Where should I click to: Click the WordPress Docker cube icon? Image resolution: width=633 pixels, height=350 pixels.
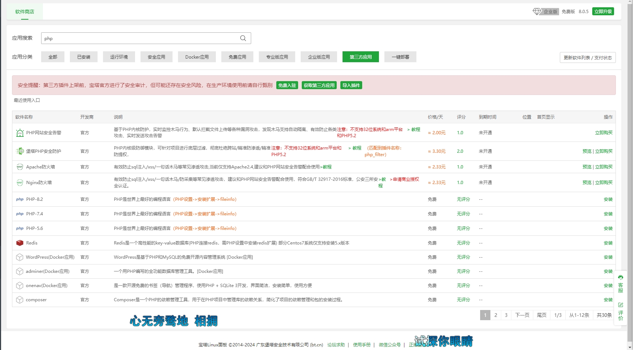point(20,257)
